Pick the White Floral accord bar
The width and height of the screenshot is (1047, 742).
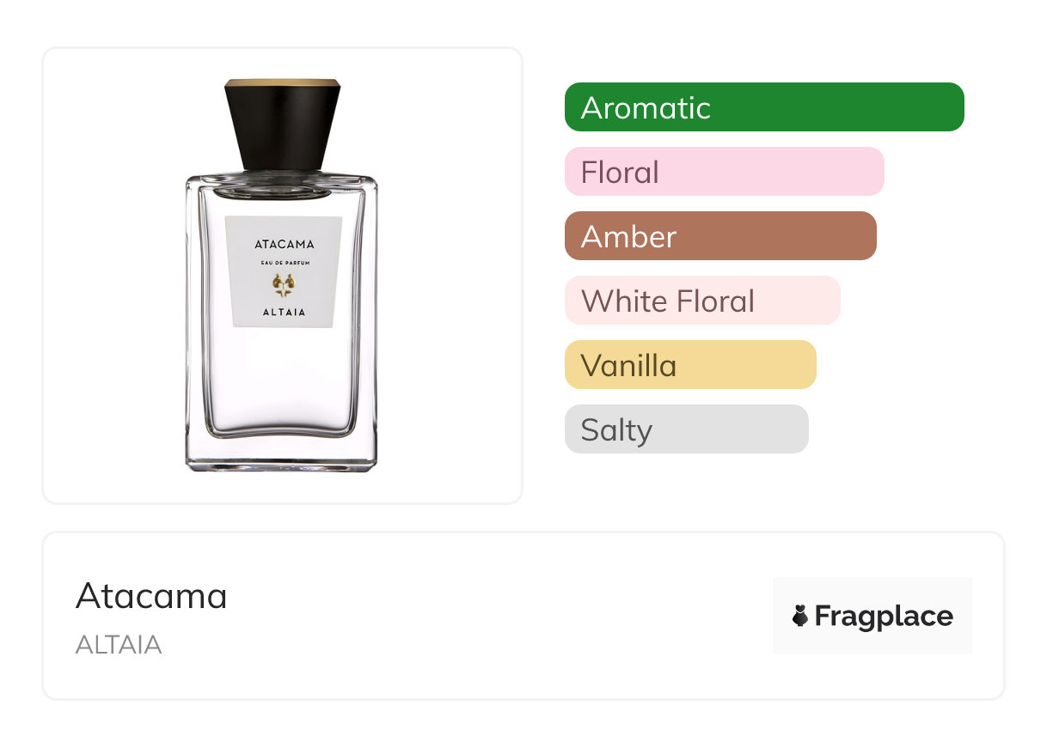pyautogui.click(x=702, y=301)
